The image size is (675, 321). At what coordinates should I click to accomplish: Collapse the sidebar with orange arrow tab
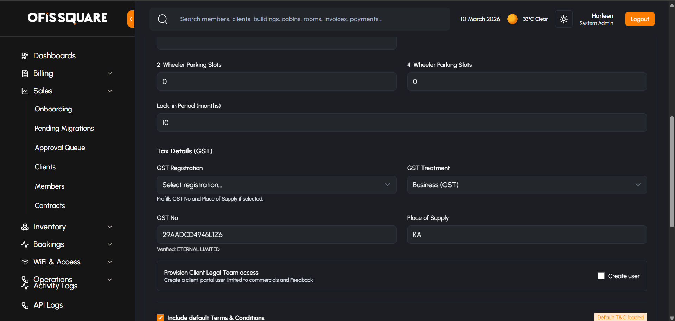131,19
